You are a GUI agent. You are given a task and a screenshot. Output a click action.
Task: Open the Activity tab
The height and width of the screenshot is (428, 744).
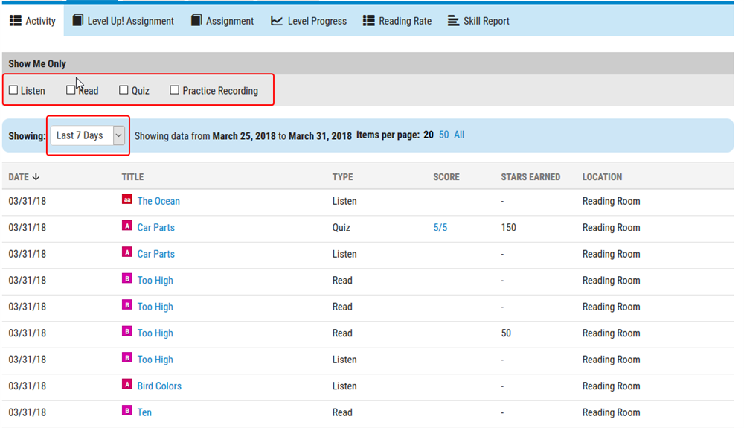click(x=33, y=21)
